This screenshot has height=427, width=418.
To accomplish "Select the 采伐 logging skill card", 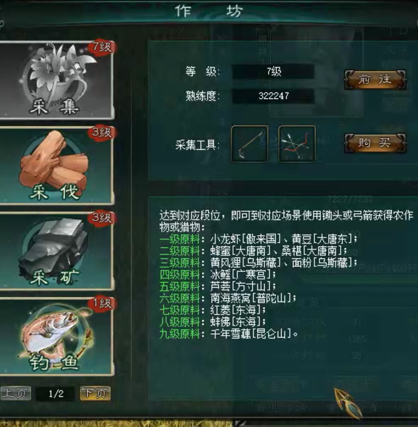I will [56, 166].
